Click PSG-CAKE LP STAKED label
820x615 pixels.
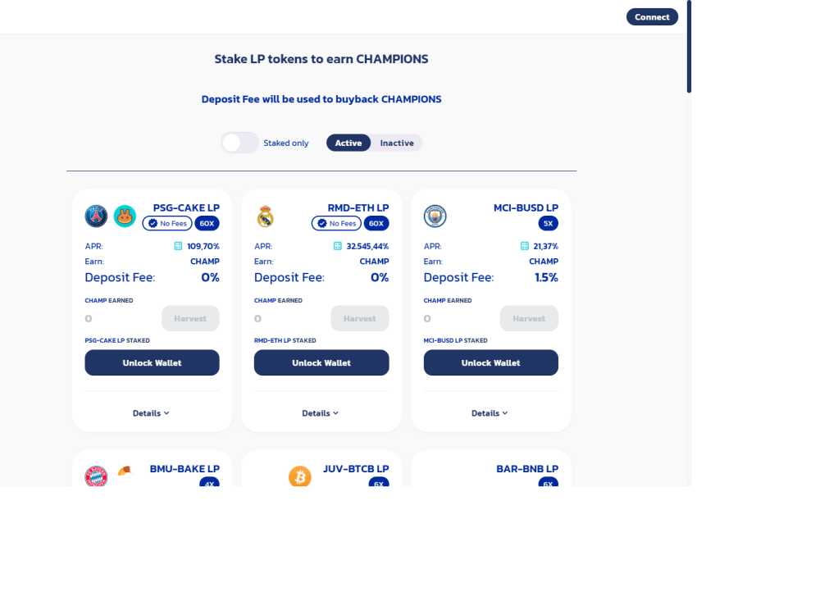point(117,340)
